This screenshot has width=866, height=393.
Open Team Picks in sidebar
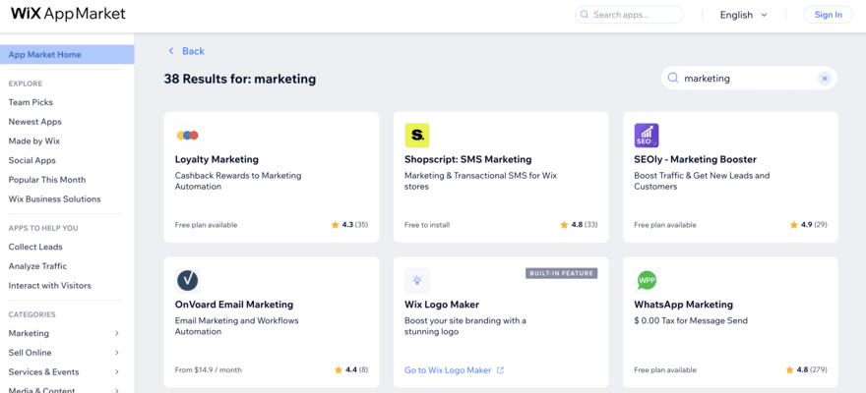(31, 102)
